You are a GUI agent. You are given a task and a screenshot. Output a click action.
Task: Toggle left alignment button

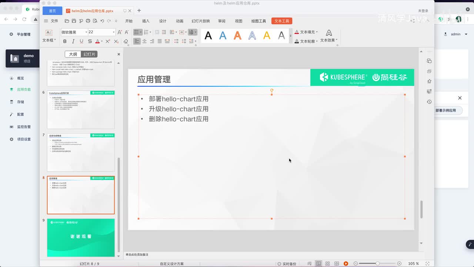pyautogui.click(x=137, y=41)
